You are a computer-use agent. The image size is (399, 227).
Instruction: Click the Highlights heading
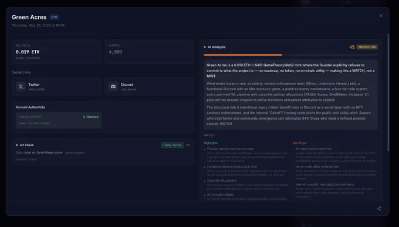coord(211,143)
